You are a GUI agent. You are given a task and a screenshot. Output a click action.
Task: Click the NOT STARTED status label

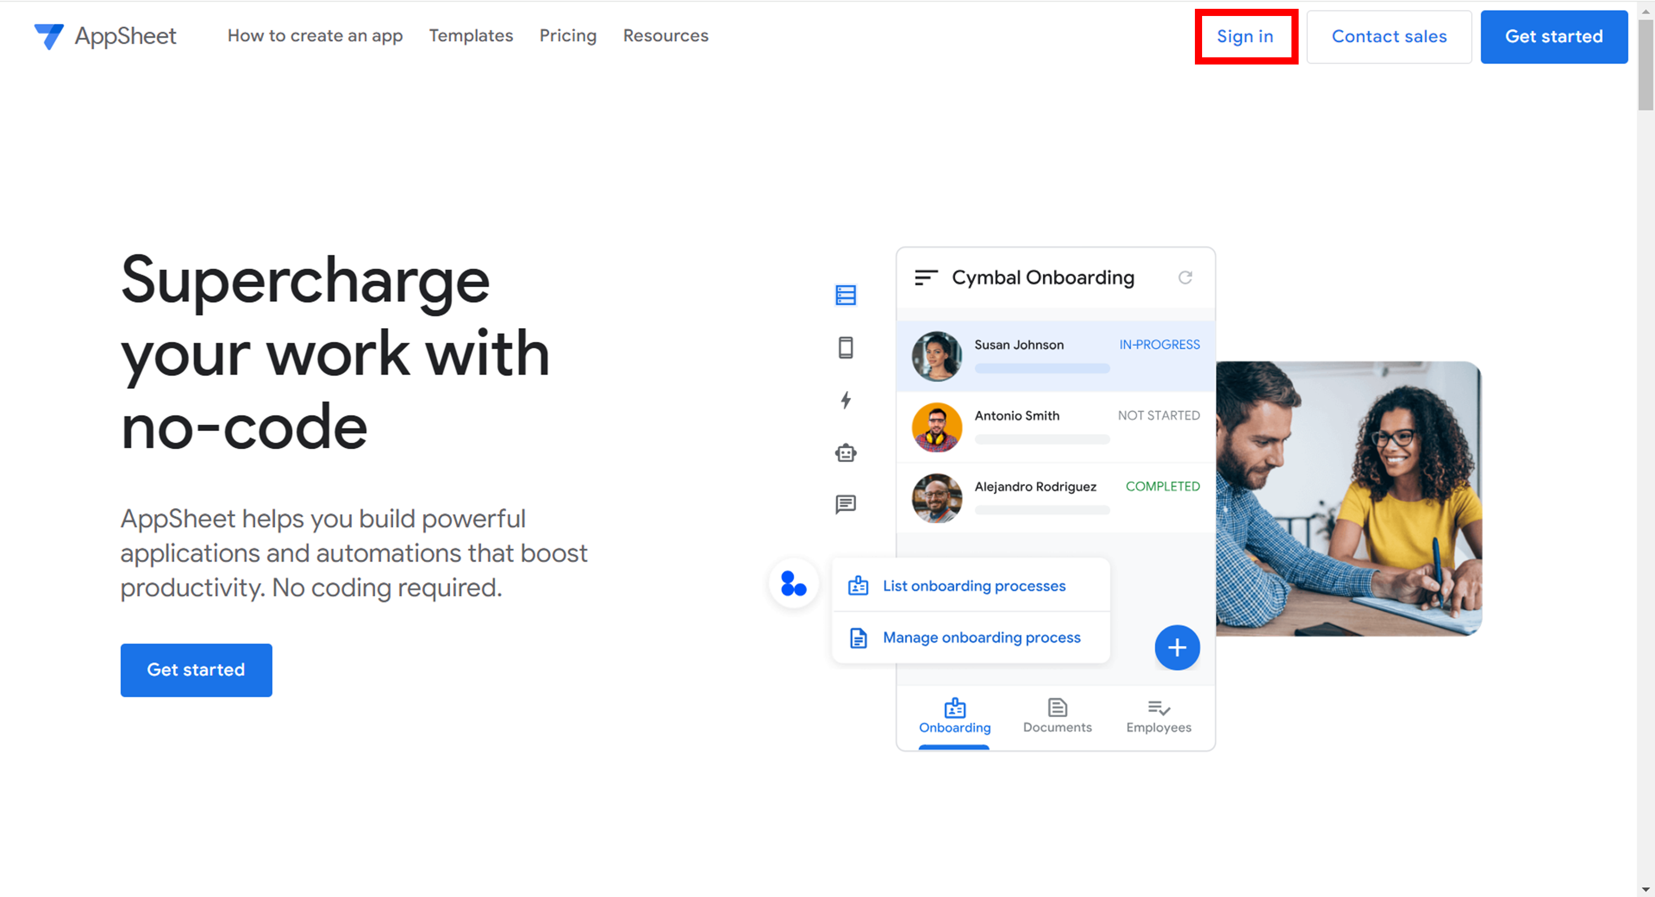[x=1158, y=416]
